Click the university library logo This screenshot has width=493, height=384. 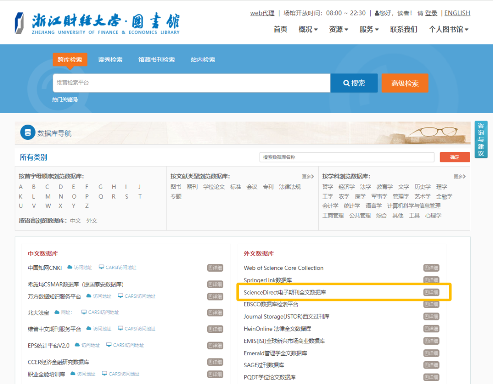[x=97, y=23]
